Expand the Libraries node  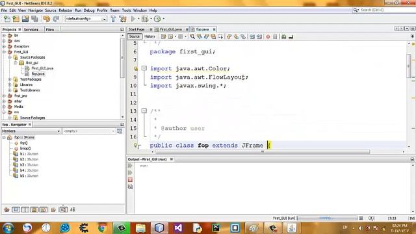tap(10, 84)
